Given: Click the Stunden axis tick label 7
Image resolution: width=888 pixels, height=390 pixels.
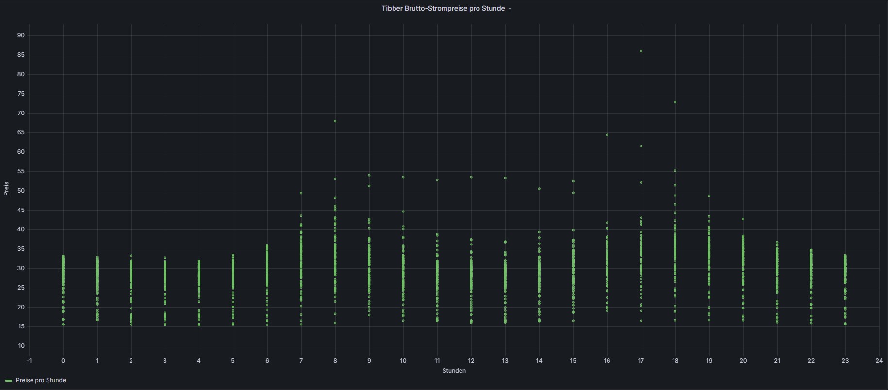Looking at the screenshot, I should pyautogui.click(x=301, y=361).
